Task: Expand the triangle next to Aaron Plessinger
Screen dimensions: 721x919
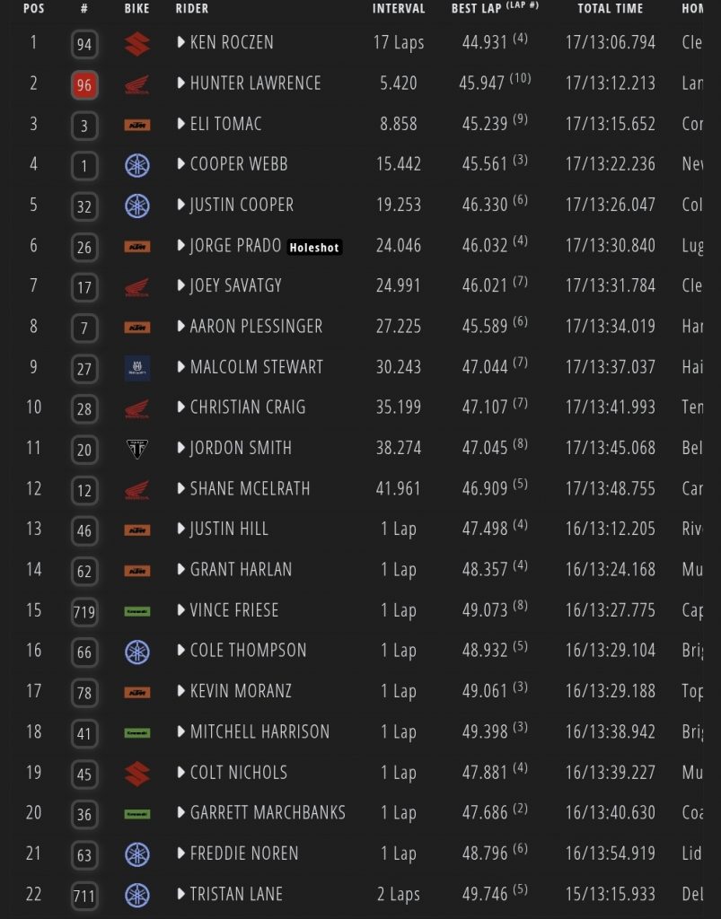Action: point(181,327)
